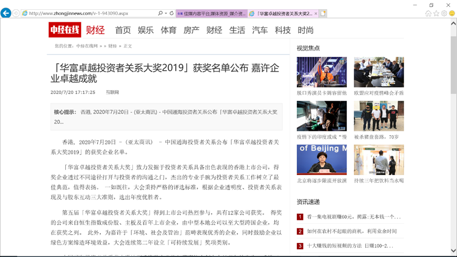Click the 持续三年把饮料当水喝 caption link

[379, 180]
